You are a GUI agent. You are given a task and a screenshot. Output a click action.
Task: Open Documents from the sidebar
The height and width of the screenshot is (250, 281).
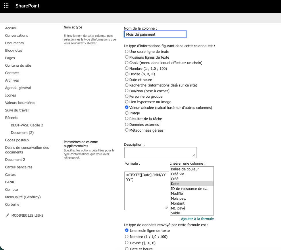point(14,43)
